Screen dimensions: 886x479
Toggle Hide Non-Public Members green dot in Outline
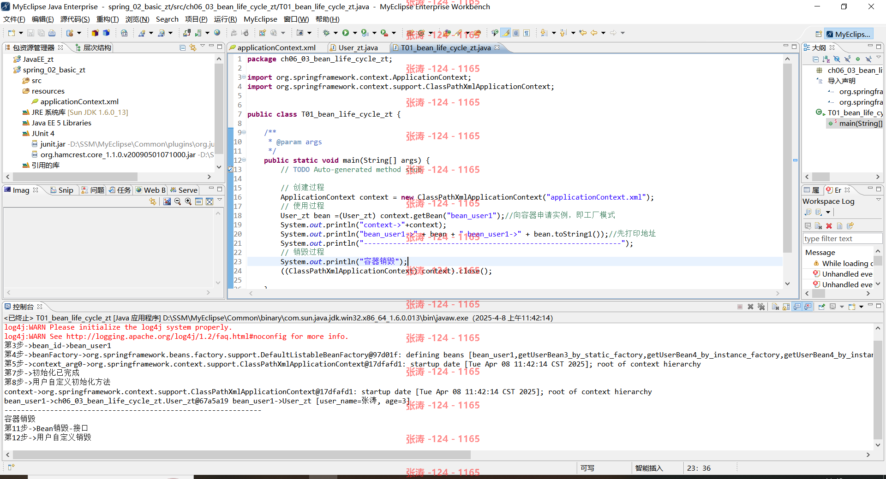pyautogui.click(x=858, y=59)
